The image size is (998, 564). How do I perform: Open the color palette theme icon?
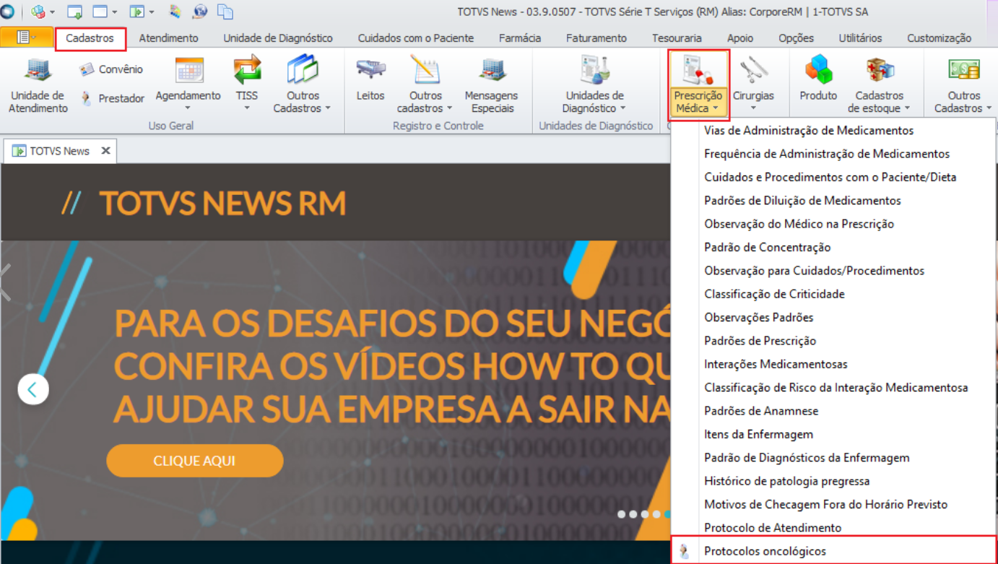point(175,12)
